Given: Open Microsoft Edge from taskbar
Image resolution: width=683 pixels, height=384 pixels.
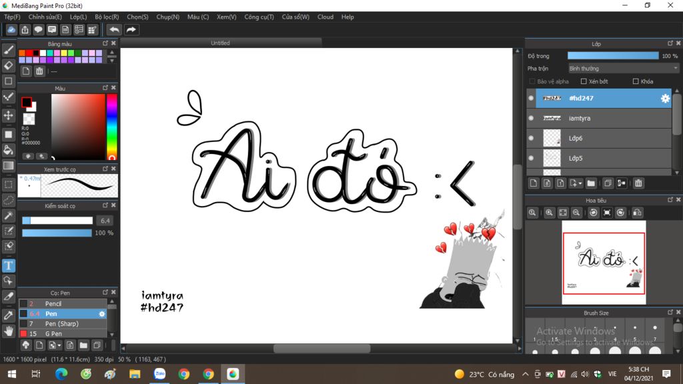Looking at the screenshot, I should (61, 374).
